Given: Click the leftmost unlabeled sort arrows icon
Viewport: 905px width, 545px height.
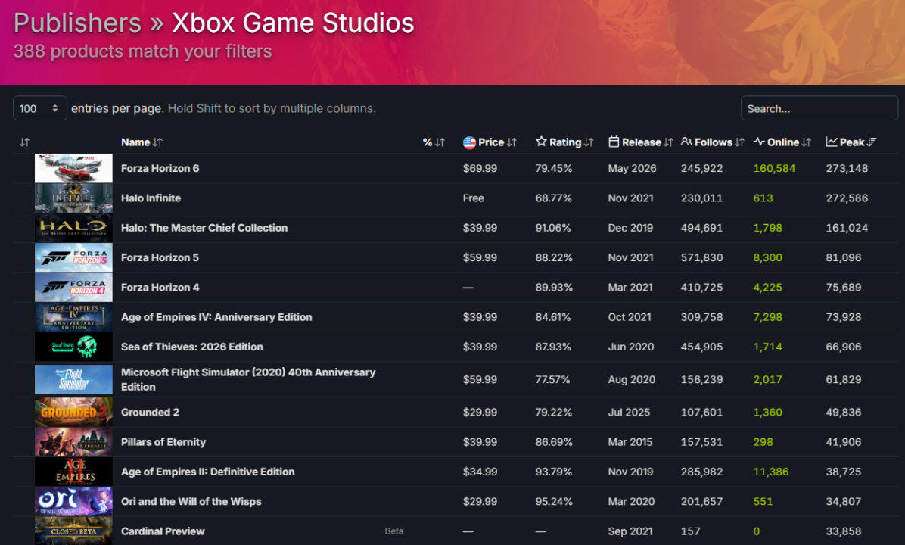Looking at the screenshot, I should coord(24,142).
